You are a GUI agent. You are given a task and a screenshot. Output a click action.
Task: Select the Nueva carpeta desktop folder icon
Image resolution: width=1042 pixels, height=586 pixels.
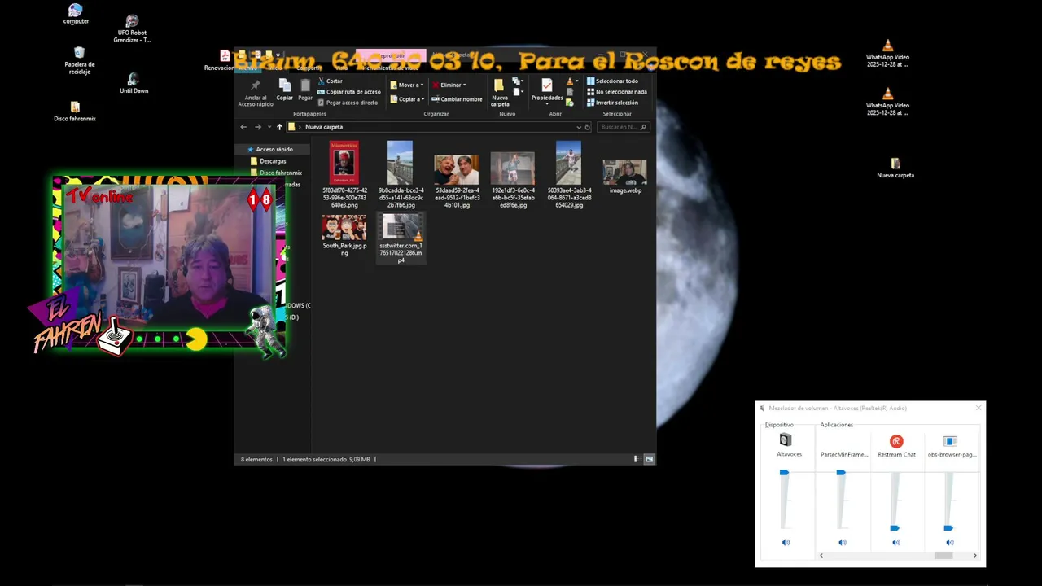tap(895, 168)
